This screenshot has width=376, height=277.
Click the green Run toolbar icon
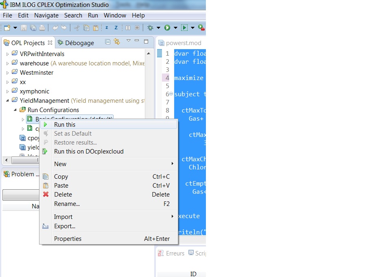pos(167,28)
